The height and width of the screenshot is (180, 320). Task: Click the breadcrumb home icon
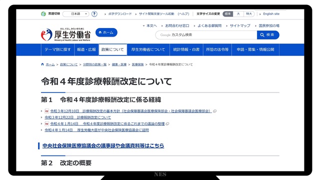point(42,64)
